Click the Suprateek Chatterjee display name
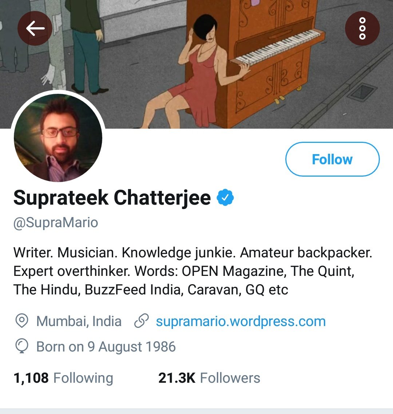The height and width of the screenshot is (414, 393). [x=112, y=198]
